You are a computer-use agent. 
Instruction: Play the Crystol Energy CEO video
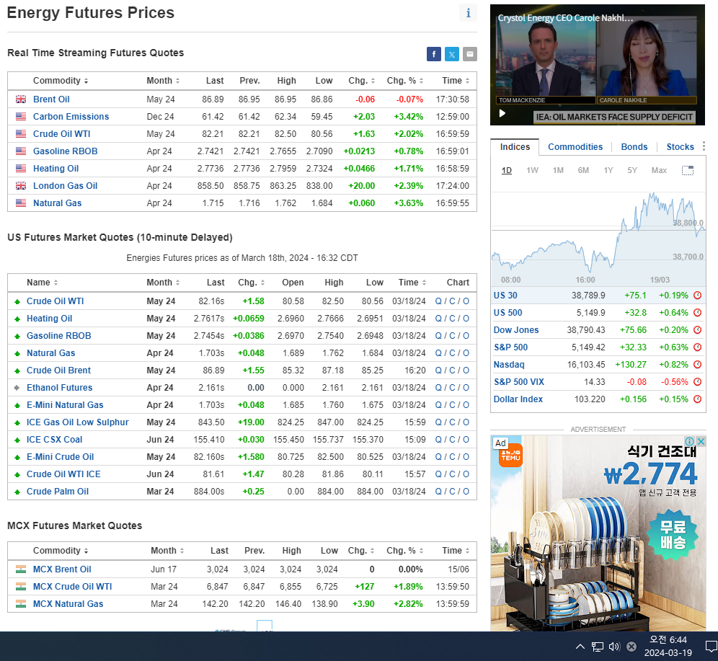coord(502,113)
